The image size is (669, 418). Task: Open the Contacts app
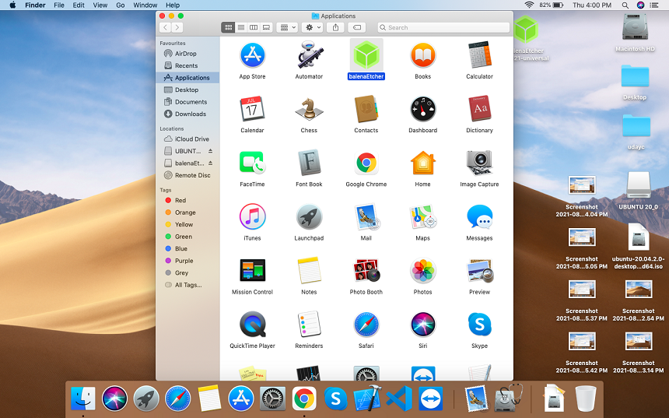[x=366, y=109]
